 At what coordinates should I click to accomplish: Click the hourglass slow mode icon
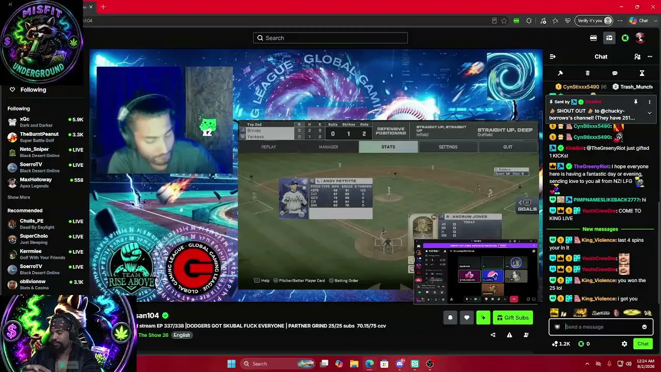(642, 73)
